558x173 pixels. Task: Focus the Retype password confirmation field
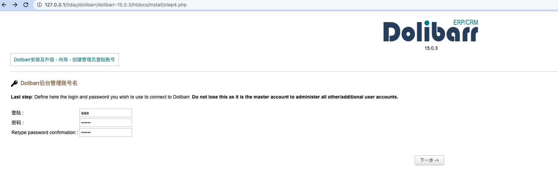point(106,132)
